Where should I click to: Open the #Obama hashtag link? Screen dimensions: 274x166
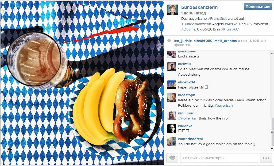coord(188,29)
